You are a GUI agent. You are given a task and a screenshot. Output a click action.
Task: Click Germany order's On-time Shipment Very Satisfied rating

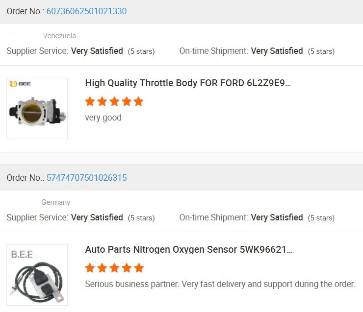(x=277, y=217)
